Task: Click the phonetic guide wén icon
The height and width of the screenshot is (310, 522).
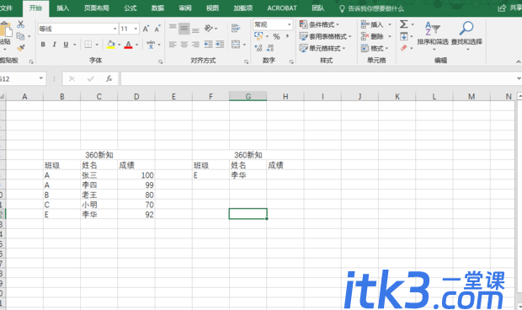Action: pos(151,45)
